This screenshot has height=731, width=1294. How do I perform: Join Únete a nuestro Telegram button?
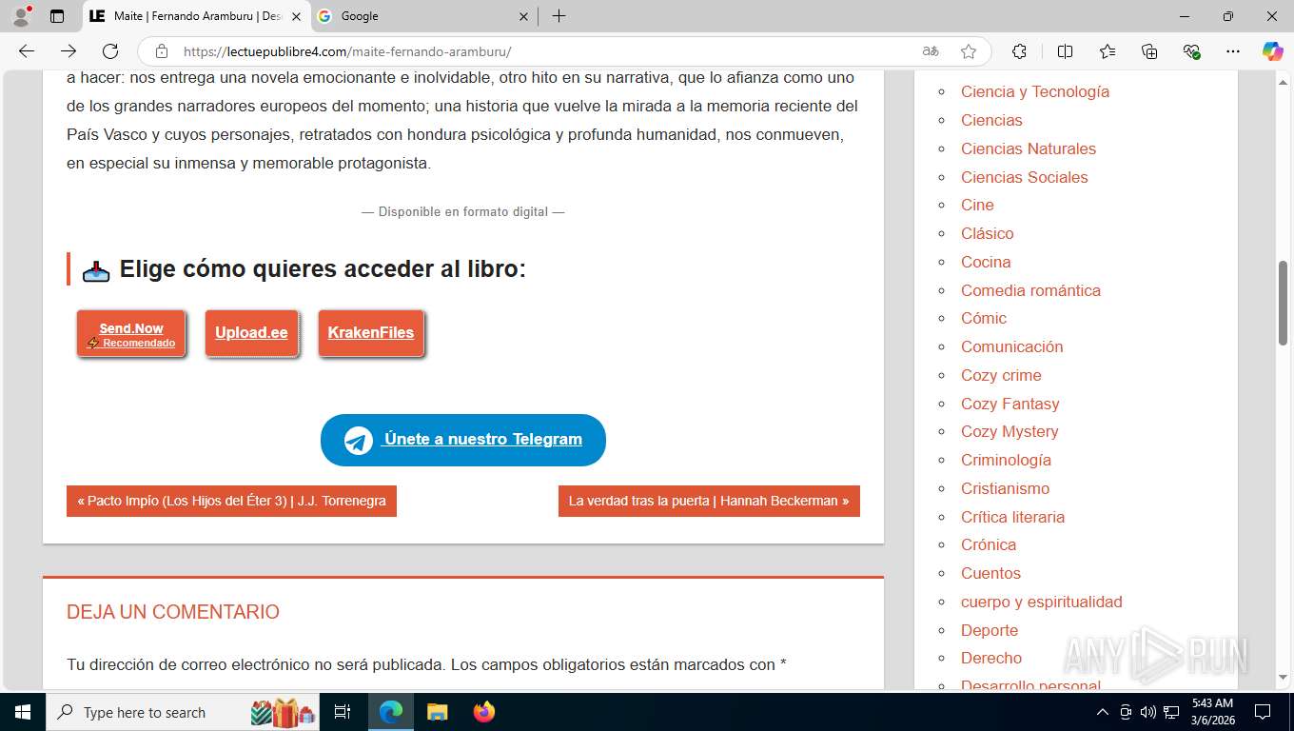(x=463, y=440)
